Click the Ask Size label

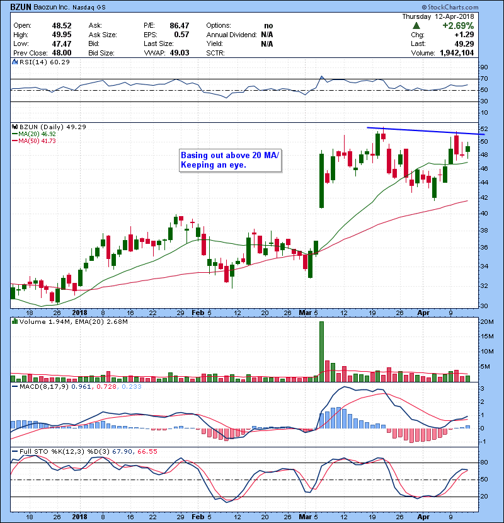point(103,35)
